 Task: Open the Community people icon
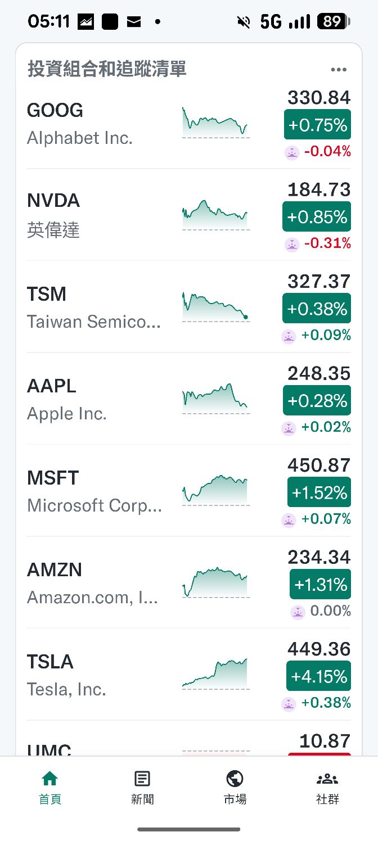tap(327, 779)
